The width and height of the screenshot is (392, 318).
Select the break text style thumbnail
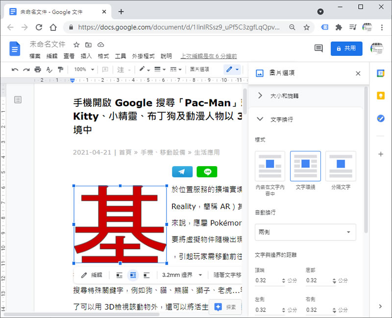tap(341, 166)
